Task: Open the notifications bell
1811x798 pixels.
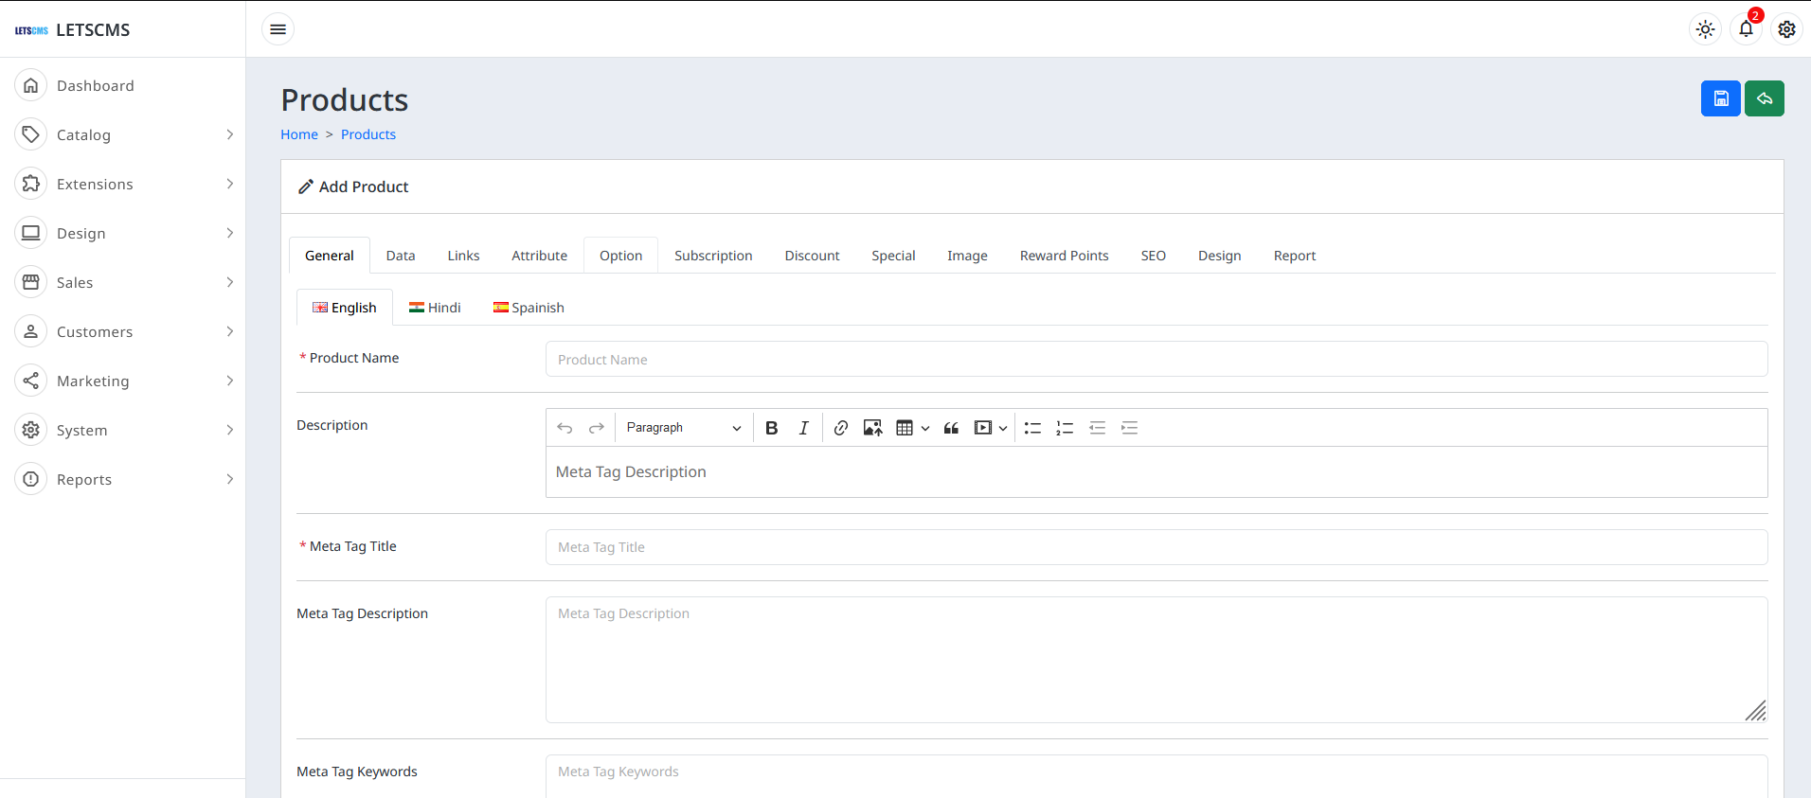Action: 1746,29
